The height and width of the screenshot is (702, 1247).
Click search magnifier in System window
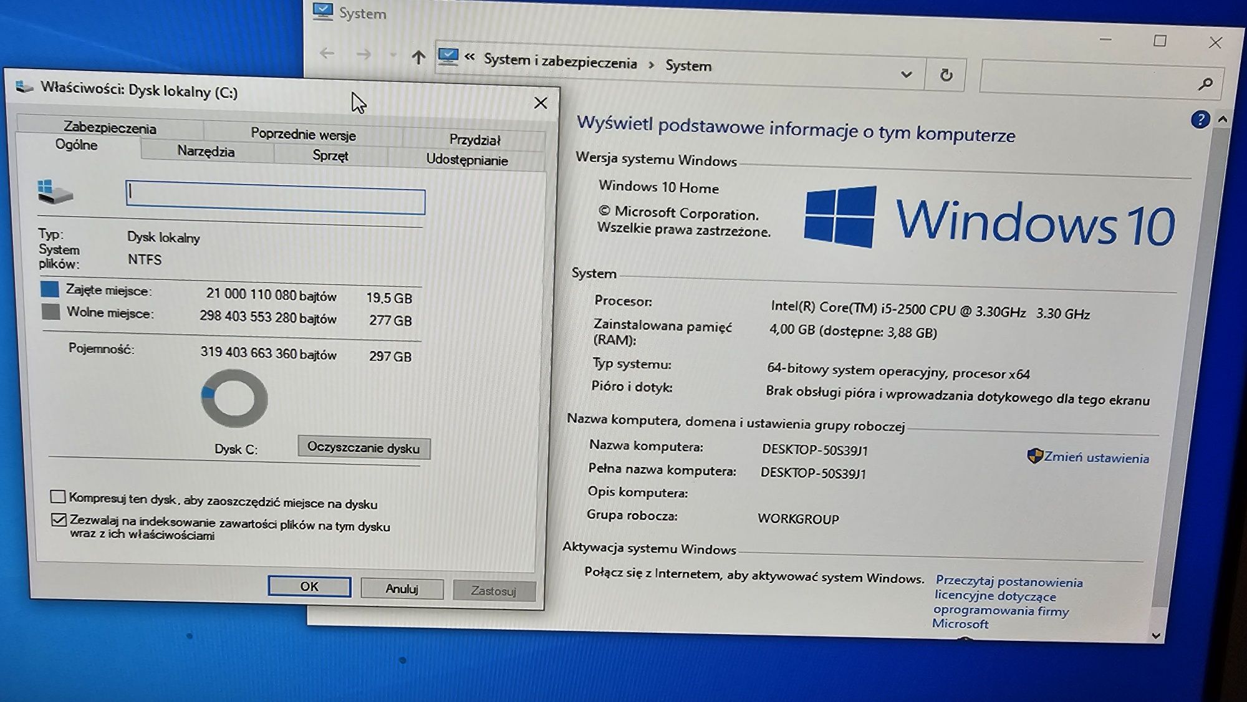coord(1205,83)
